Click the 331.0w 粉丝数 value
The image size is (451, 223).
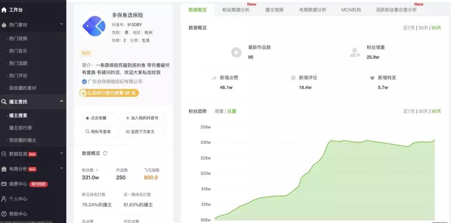tap(90, 177)
